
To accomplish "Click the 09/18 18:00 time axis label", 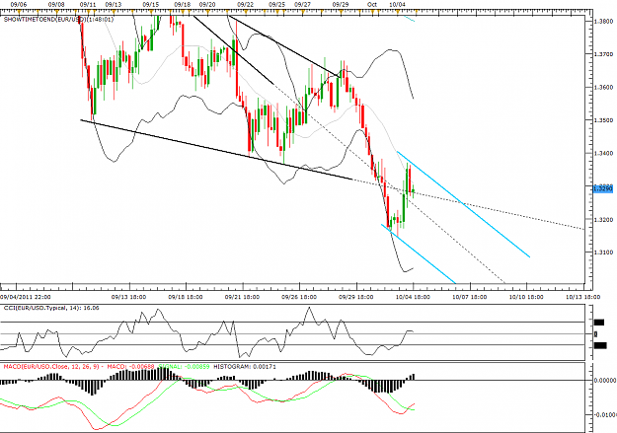I will click(x=186, y=297).
